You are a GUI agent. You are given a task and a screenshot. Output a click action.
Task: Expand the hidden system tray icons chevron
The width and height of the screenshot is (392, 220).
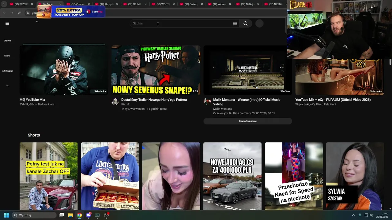[x=353, y=215]
